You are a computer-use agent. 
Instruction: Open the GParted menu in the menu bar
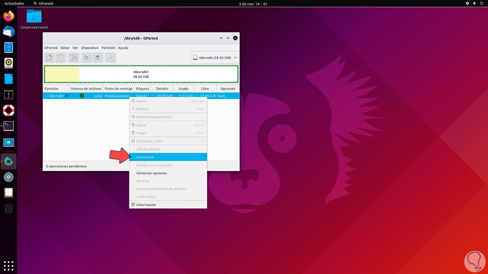coord(51,48)
